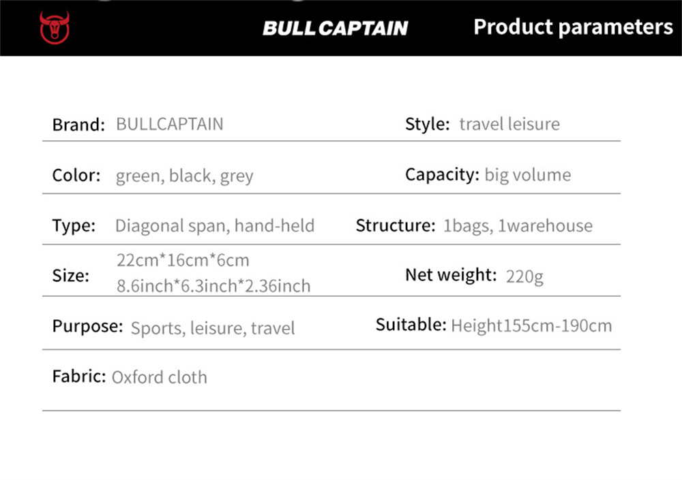
Task: Click the Height155cm-190cm suitable value
Action: coord(531,325)
